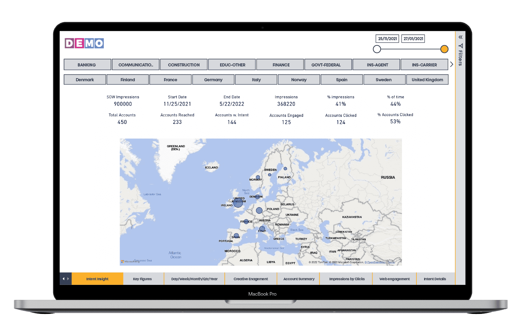Click the left navigation arrow beside Intent Insight tab
The height and width of the screenshot is (334, 524).
pyautogui.click(x=64, y=278)
